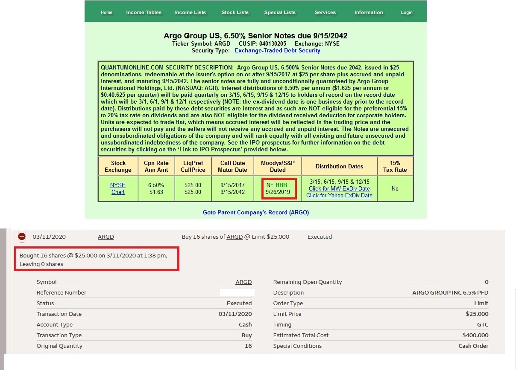This screenshot has width=516, height=370.
Task: Select the Order Type Limit value
Action: (x=481, y=303)
